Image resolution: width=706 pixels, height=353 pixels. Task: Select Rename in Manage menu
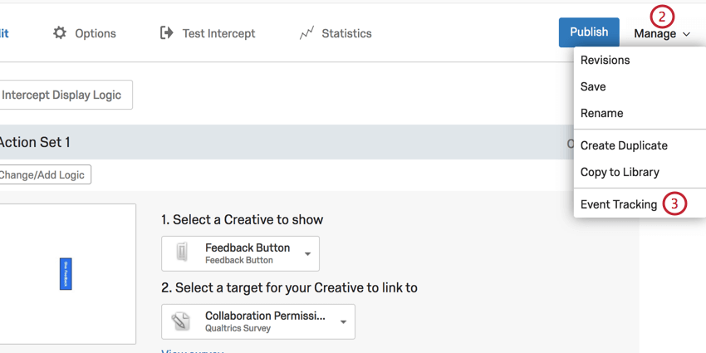(601, 113)
